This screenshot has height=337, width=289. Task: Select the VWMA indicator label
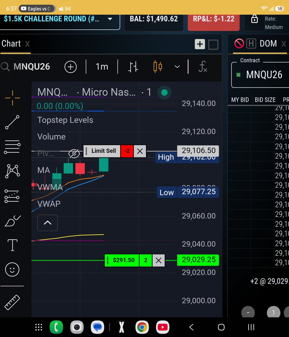click(50, 187)
